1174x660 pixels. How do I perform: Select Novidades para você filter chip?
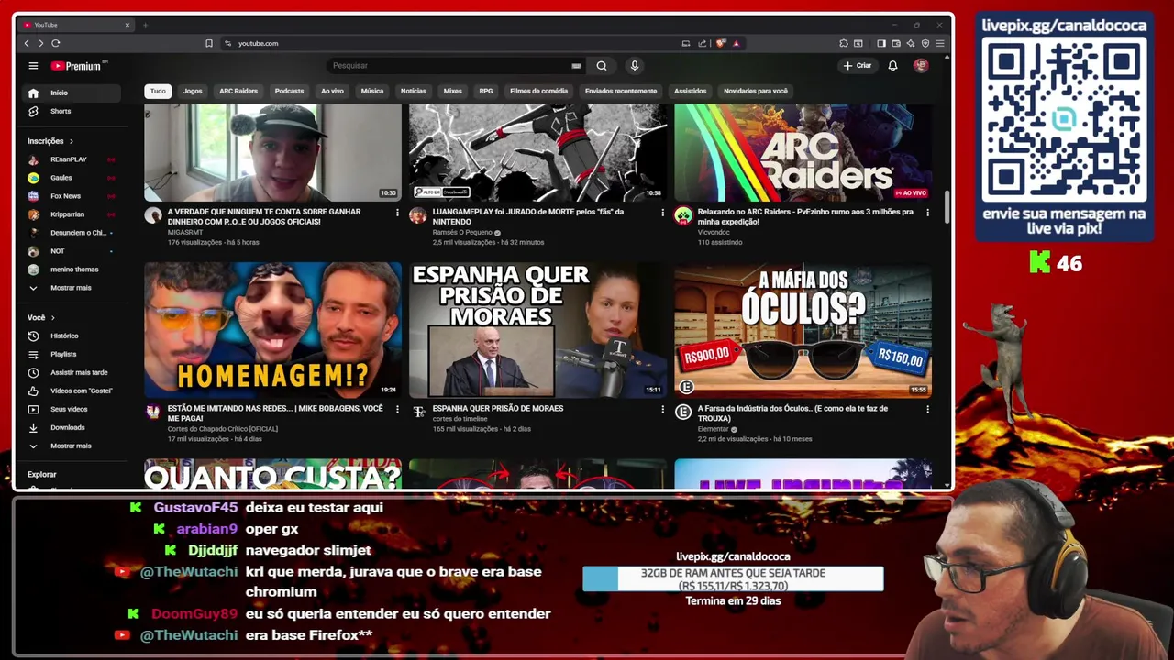tap(756, 91)
